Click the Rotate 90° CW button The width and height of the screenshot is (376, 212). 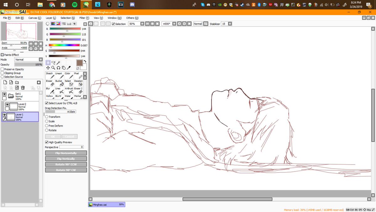point(66,170)
